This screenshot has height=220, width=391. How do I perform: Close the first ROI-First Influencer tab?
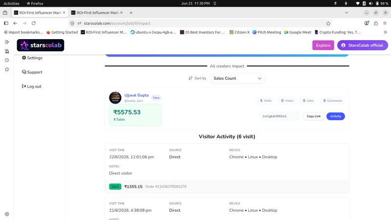click(64, 13)
